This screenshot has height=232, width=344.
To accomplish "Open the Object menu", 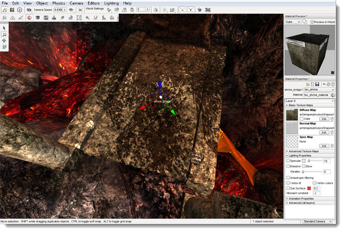I will point(41,3).
